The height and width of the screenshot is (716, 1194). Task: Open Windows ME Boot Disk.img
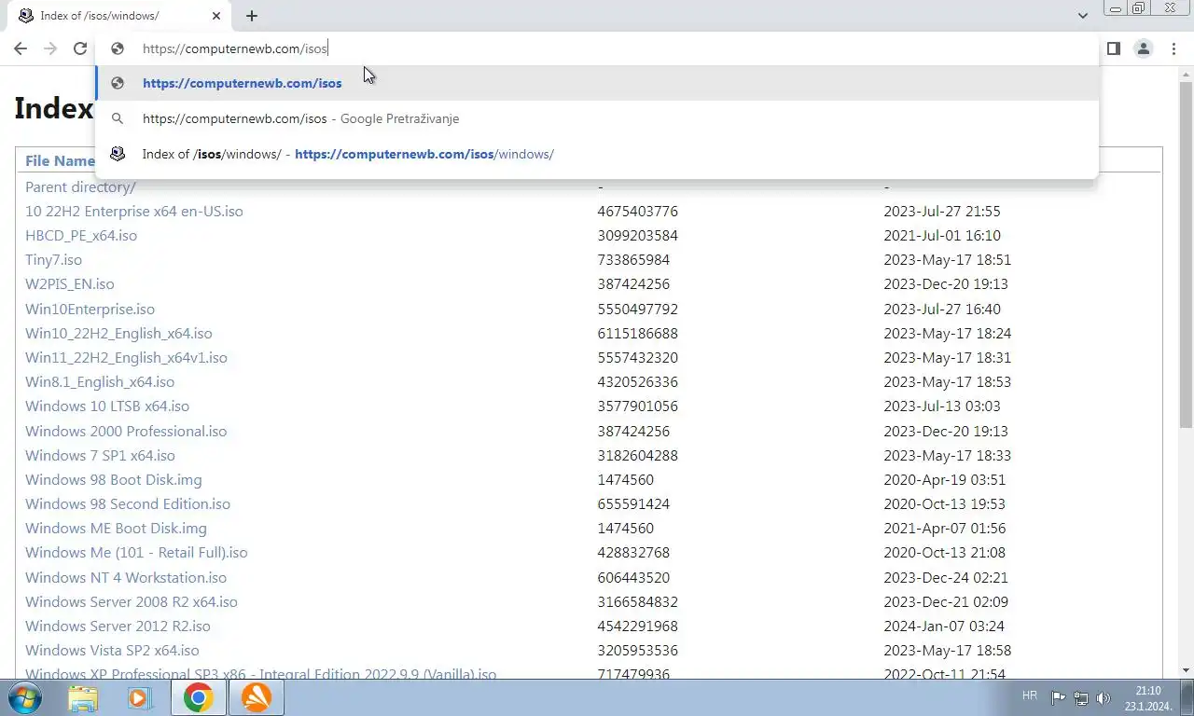(116, 528)
